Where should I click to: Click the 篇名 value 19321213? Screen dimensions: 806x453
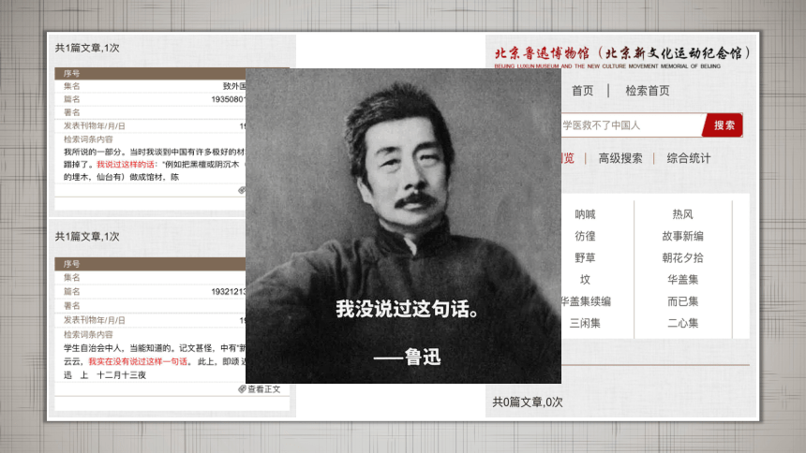(229, 292)
